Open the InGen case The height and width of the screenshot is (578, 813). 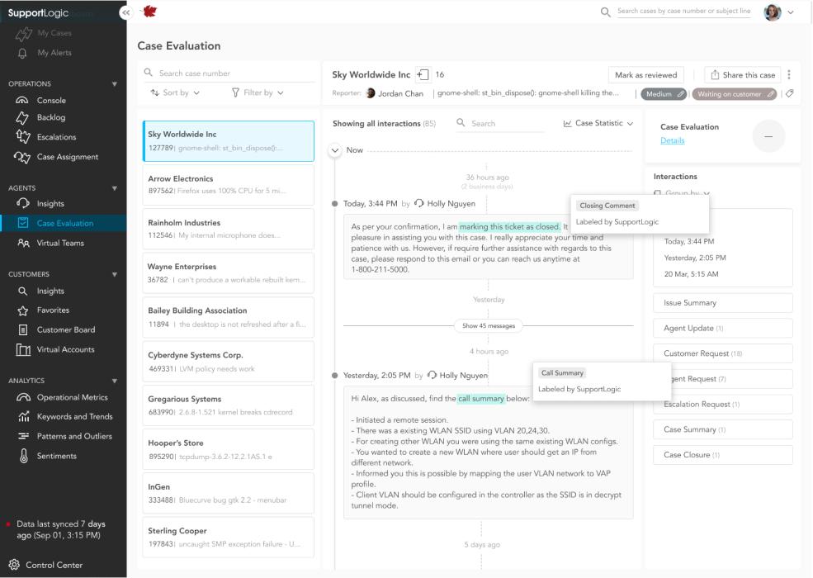point(228,494)
